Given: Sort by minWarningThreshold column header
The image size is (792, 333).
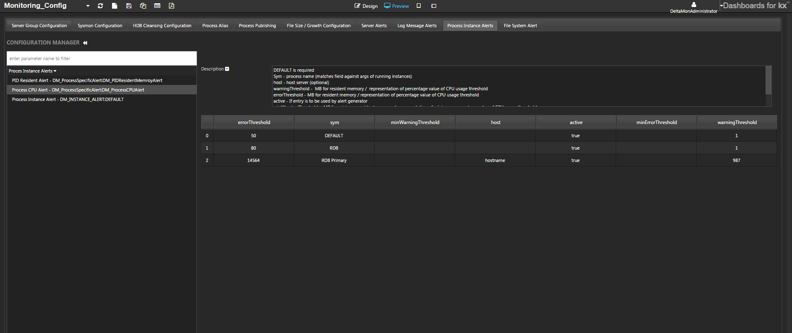Looking at the screenshot, I should pyautogui.click(x=415, y=122).
